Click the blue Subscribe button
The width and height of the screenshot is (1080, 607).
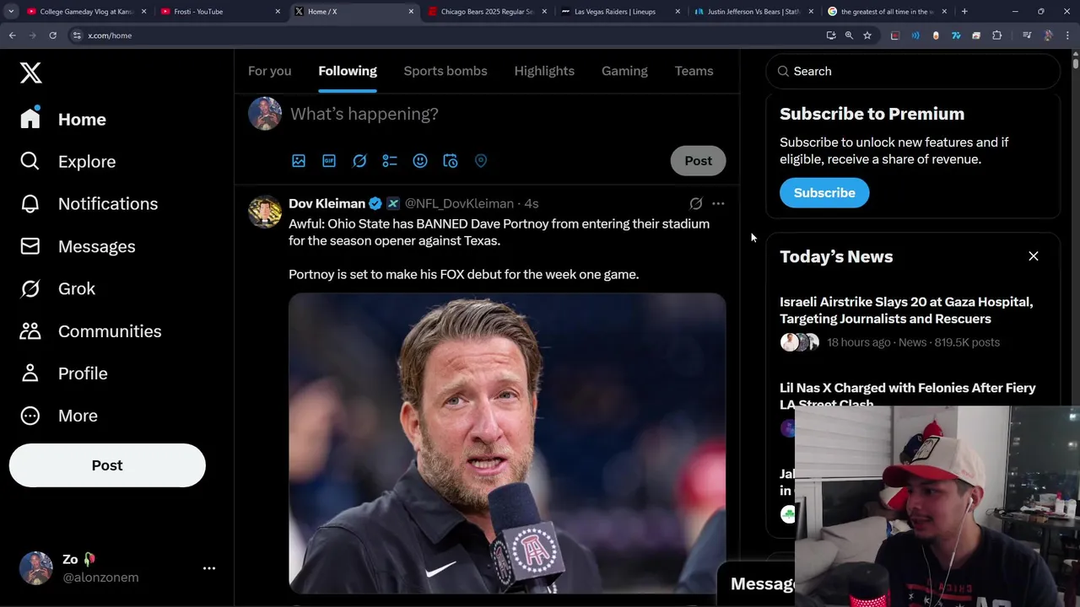(x=824, y=192)
